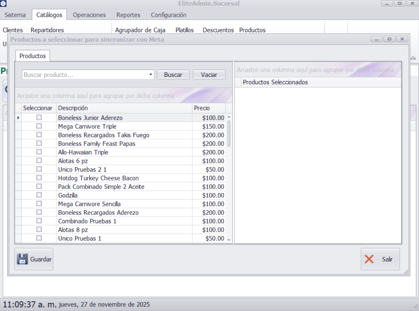
Task: Switch to the Reportes tab
Action: (128, 15)
